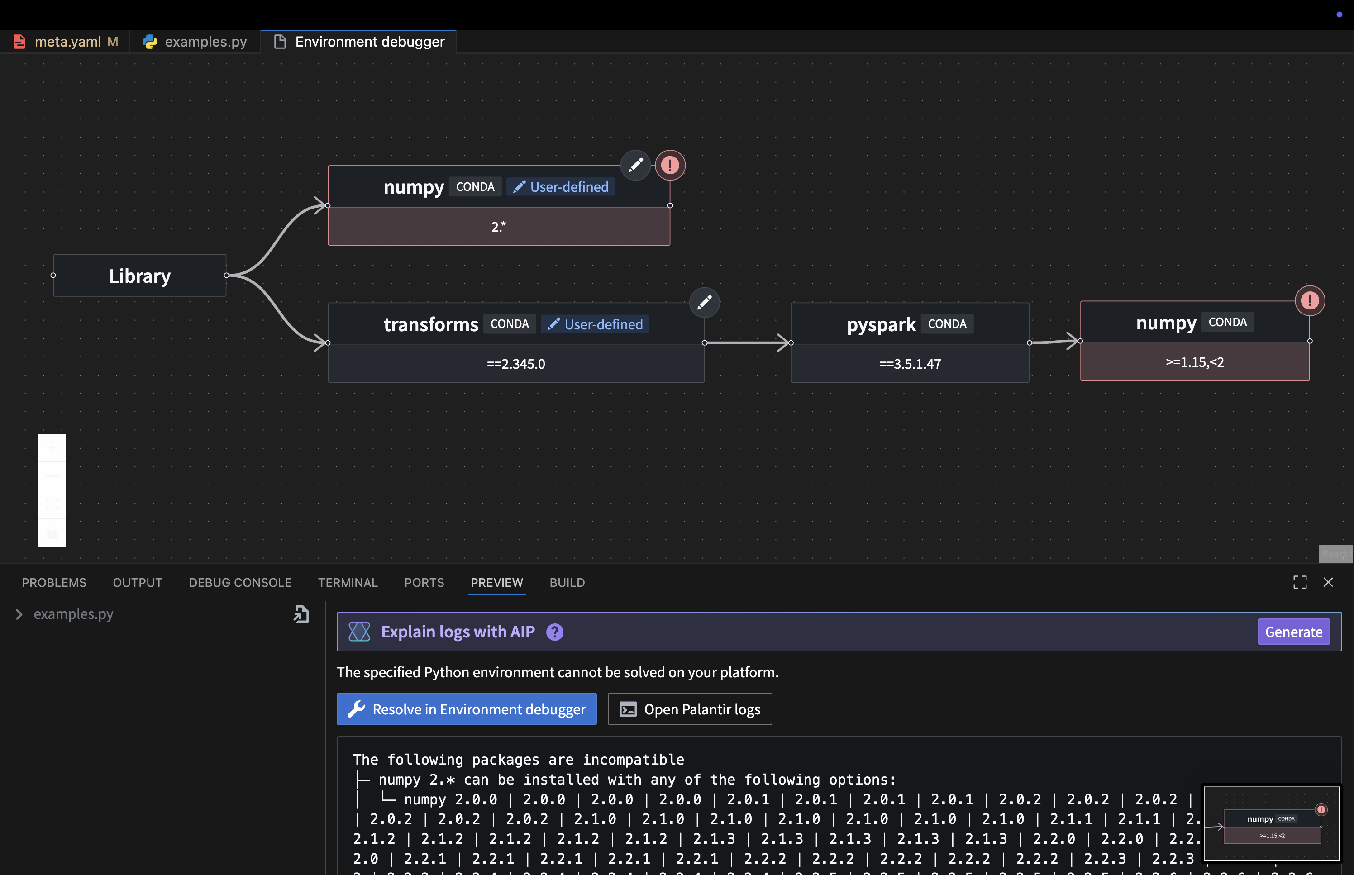Image resolution: width=1354 pixels, height=875 pixels.
Task: Click the fit view graph control
Action: [x=52, y=504]
